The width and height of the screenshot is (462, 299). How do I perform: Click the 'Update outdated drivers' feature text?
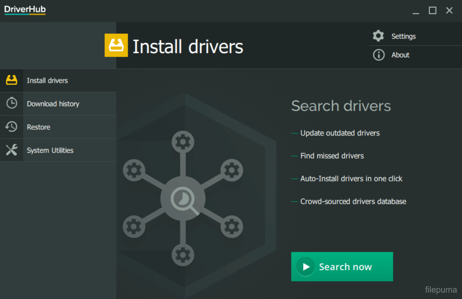click(x=340, y=133)
